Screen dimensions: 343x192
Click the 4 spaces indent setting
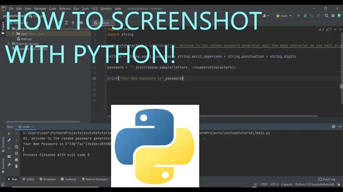pos(287,184)
